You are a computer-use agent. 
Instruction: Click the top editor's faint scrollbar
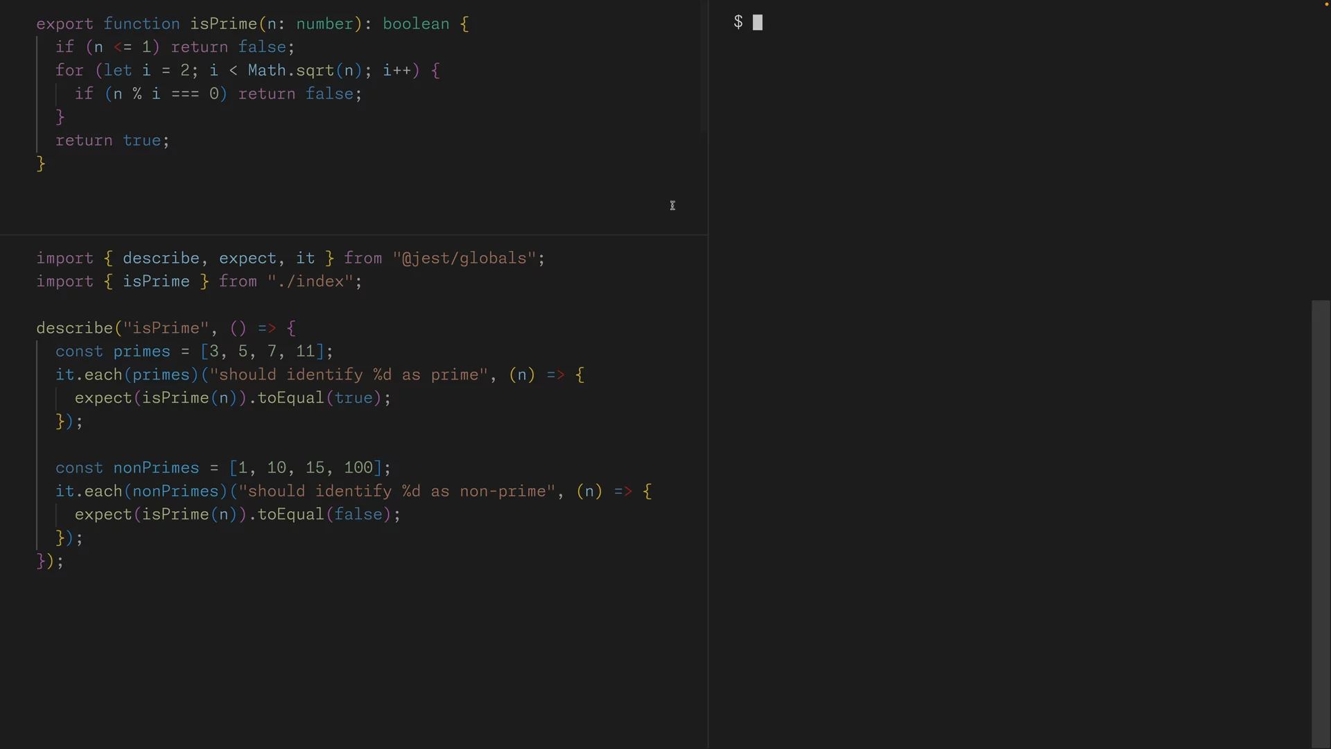click(x=703, y=66)
